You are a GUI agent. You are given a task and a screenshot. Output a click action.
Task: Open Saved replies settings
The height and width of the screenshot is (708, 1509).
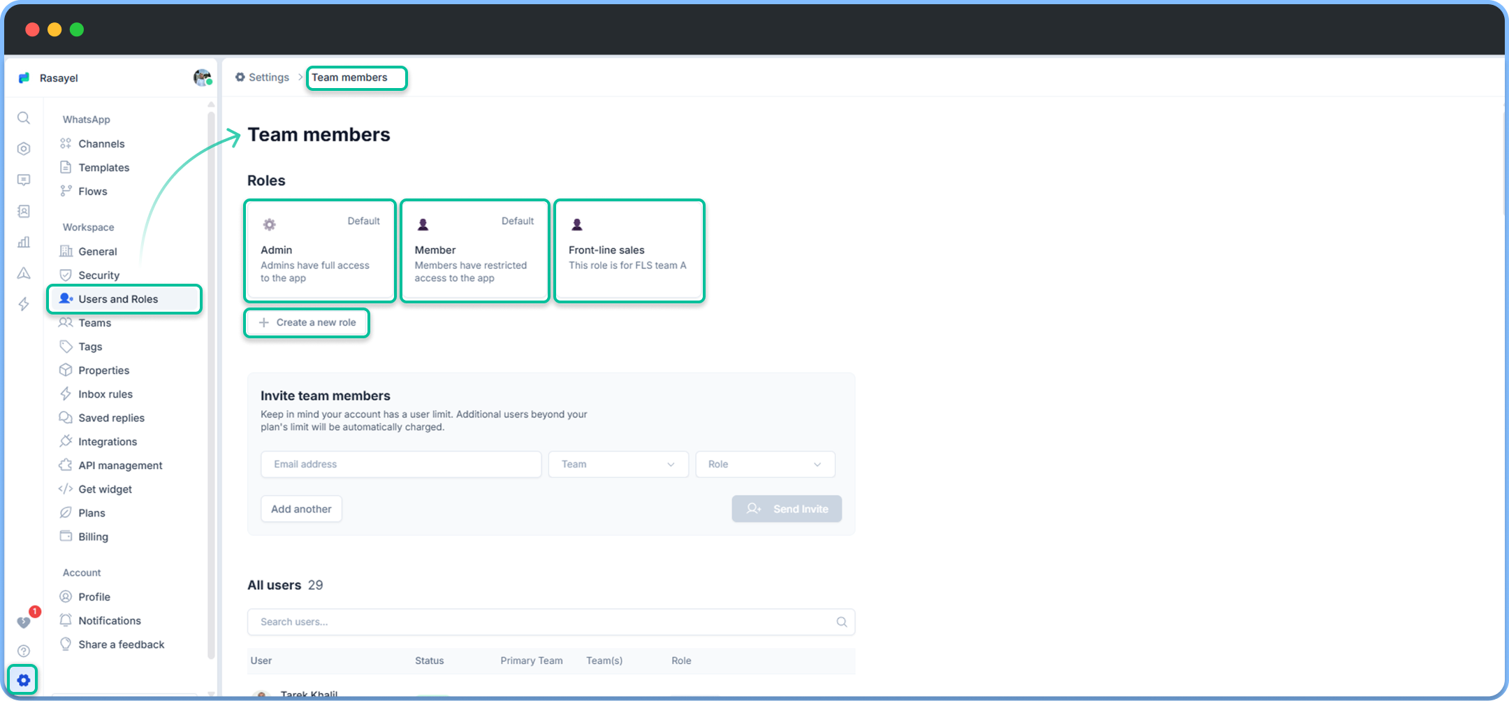point(112,418)
